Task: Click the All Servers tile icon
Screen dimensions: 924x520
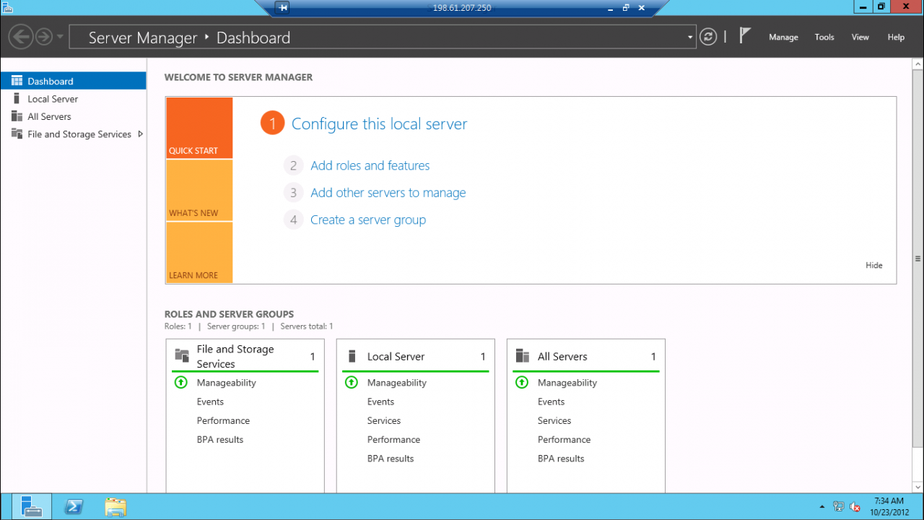Action: (x=523, y=356)
